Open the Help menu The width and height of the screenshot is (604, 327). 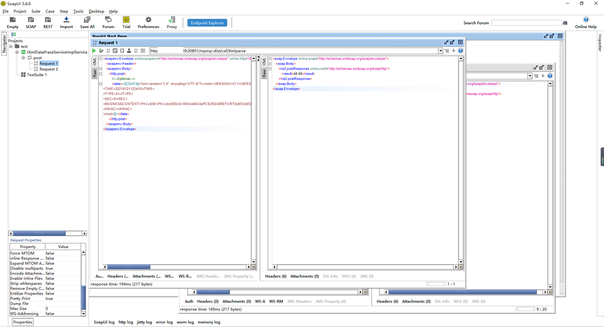point(113,11)
